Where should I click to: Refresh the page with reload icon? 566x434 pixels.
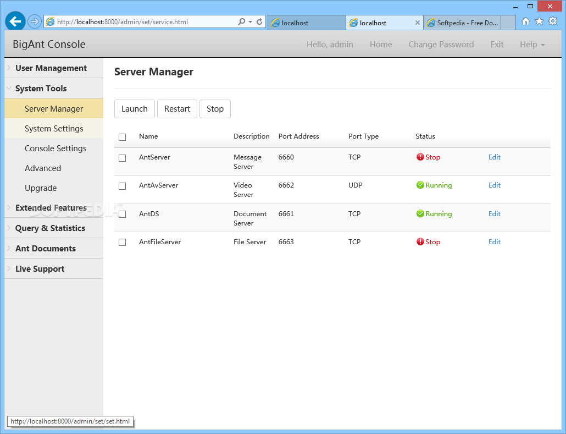(259, 21)
